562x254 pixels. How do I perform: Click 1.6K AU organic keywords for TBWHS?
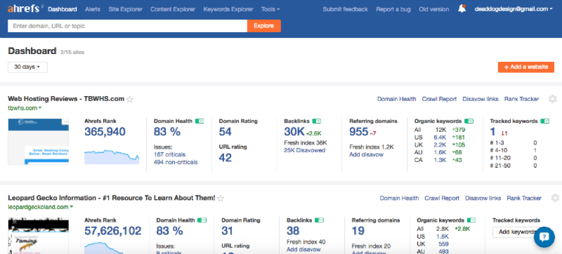pos(440,153)
